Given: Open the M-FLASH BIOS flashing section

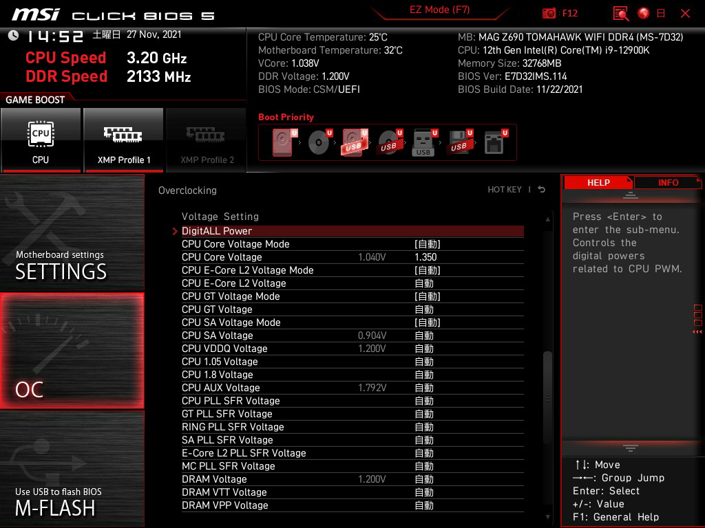Looking at the screenshot, I should pyautogui.click(x=72, y=469).
